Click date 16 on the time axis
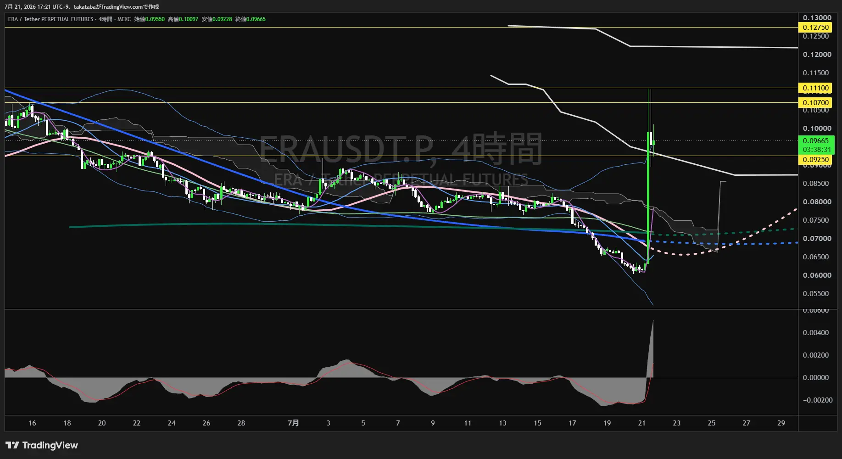 click(32, 423)
